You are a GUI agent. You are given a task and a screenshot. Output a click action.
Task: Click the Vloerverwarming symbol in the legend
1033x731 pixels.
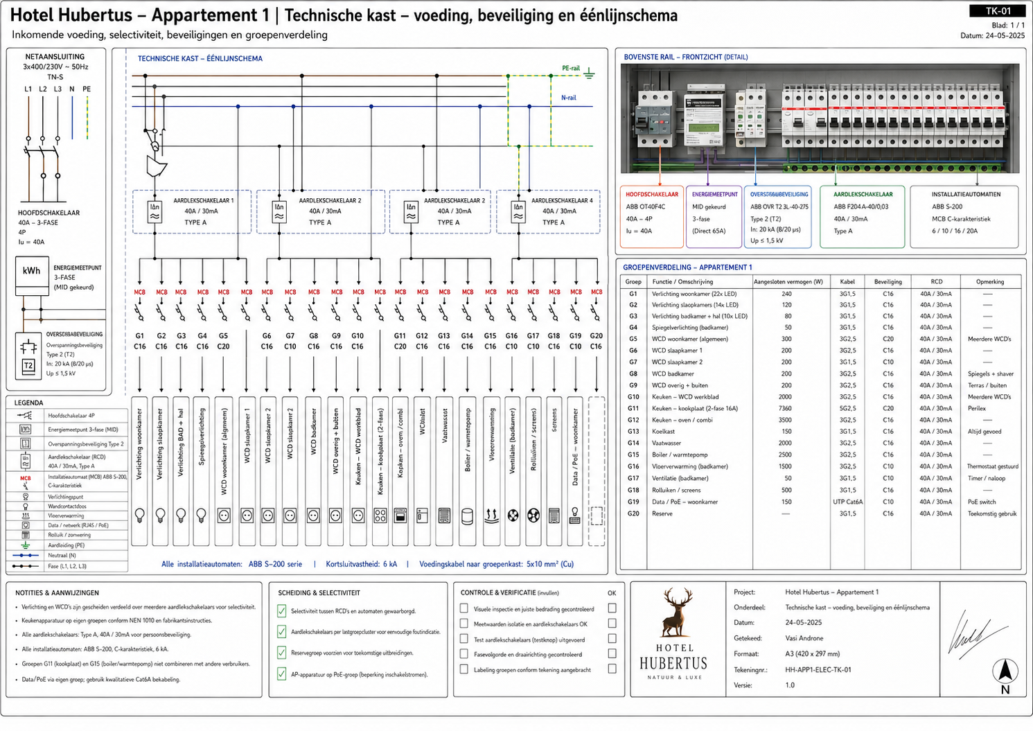pos(26,516)
